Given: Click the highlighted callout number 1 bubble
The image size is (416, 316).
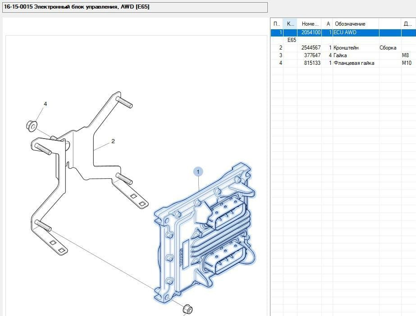Looking at the screenshot, I should tap(198, 172).
